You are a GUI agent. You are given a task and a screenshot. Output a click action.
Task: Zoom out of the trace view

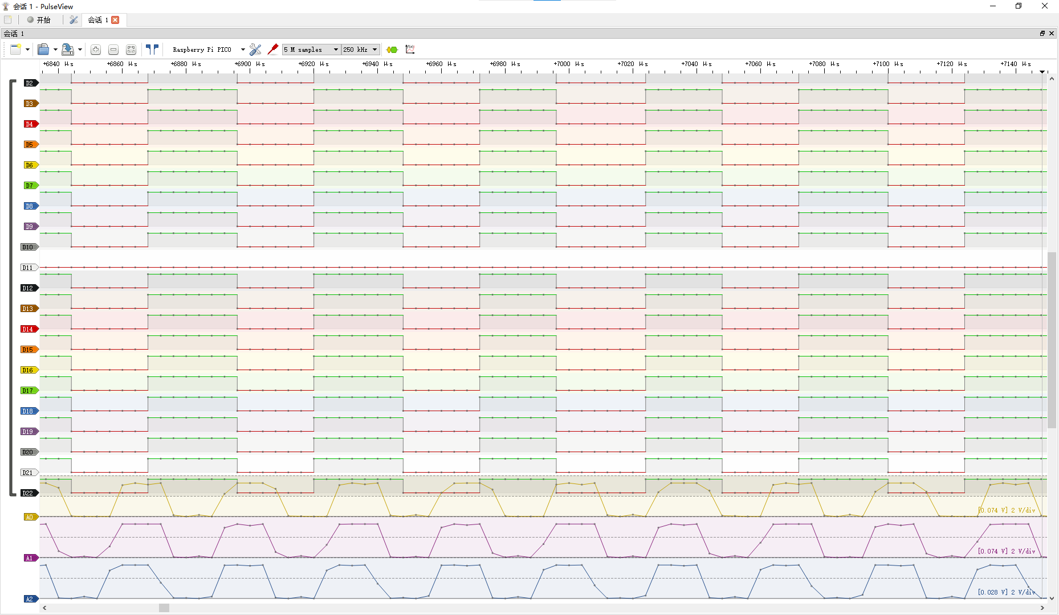tap(113, 50)
